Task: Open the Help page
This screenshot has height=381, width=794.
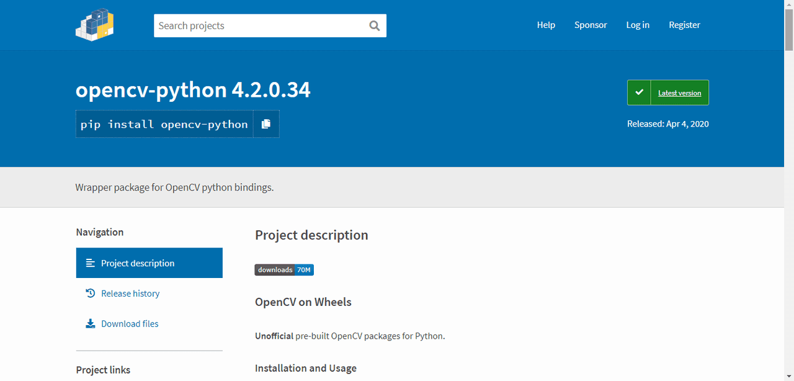Action: (546, 25)
